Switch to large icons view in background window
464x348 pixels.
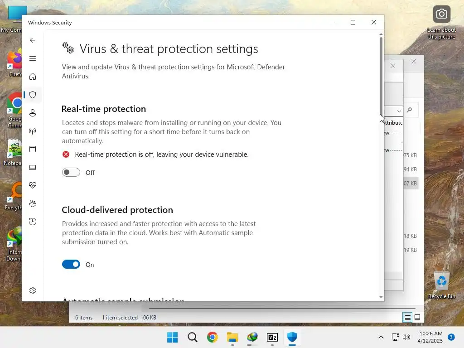pos(417,318)
